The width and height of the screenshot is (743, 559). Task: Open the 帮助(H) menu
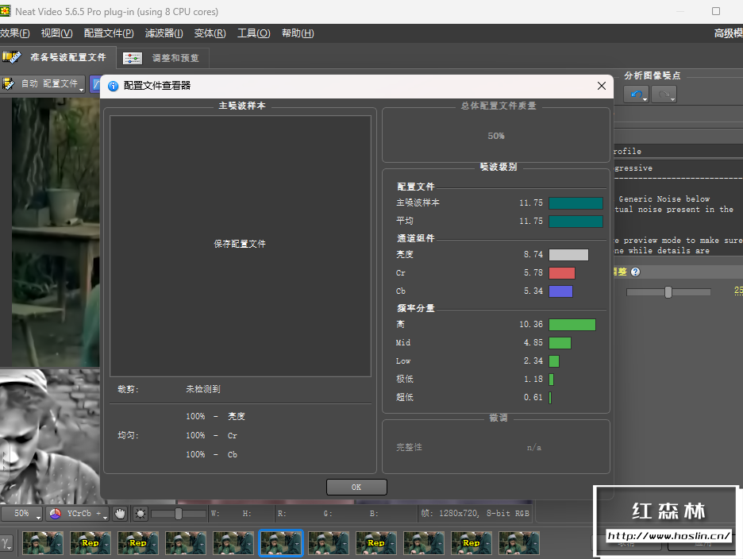(x=298, y=33)
